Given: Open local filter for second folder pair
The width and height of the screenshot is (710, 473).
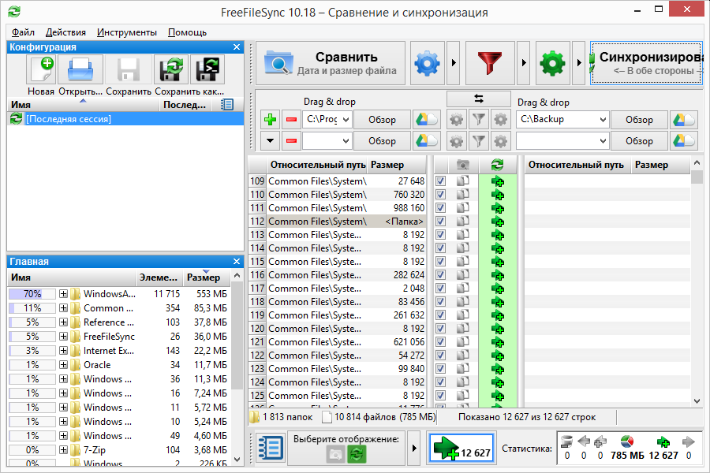Looking at the screenshot, I should tap(479, 141).
